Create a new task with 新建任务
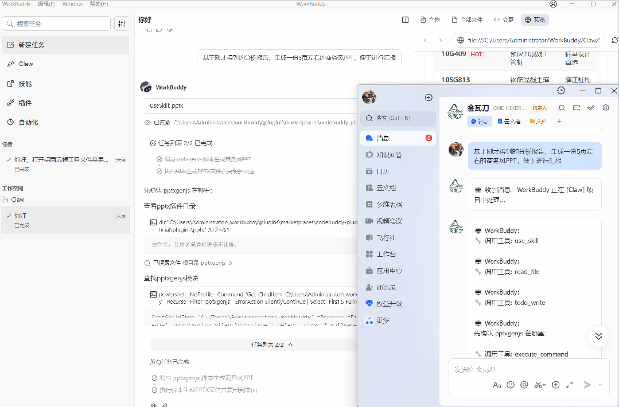Viewport: 619px width, 407px height. pos(65,45)
